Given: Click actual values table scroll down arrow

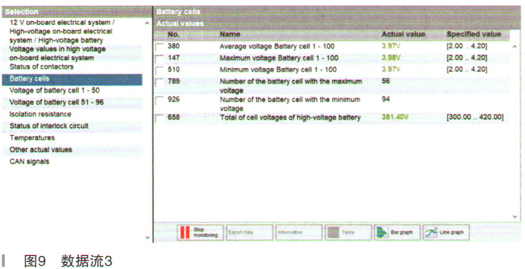Looking at the screenshot, I should (514, 217).
